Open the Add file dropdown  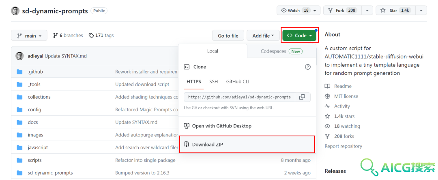[263, 36]
